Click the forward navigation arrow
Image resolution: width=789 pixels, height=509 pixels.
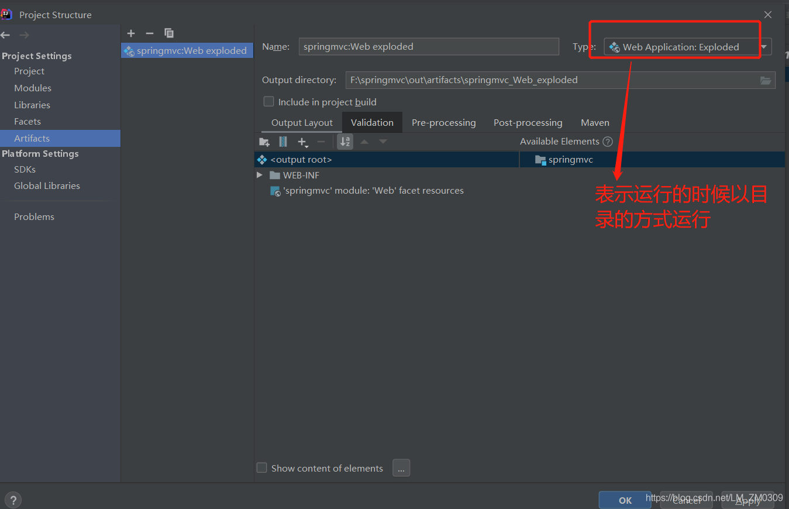pos(24,35)
